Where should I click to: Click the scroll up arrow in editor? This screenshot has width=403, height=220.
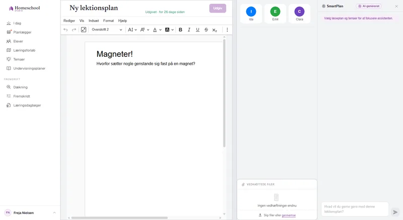224,37
